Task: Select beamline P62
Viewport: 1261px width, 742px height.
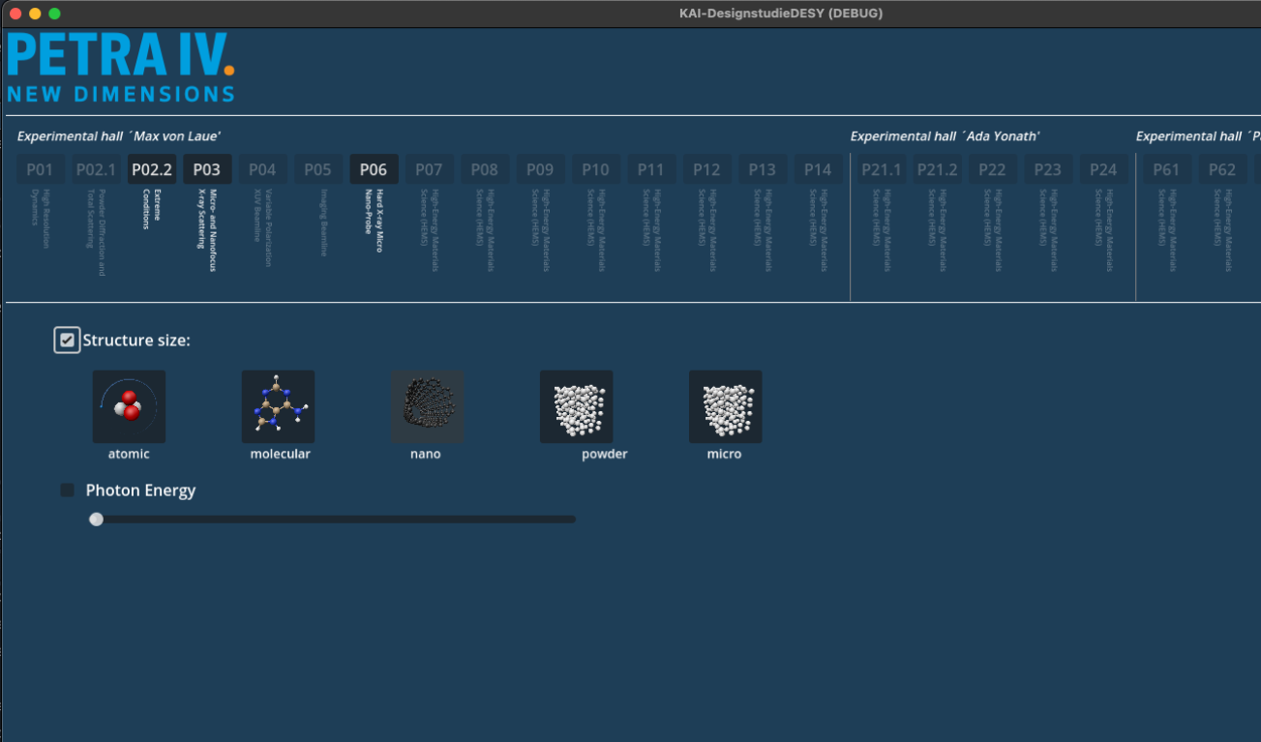Action: [x=1222, y=169]
